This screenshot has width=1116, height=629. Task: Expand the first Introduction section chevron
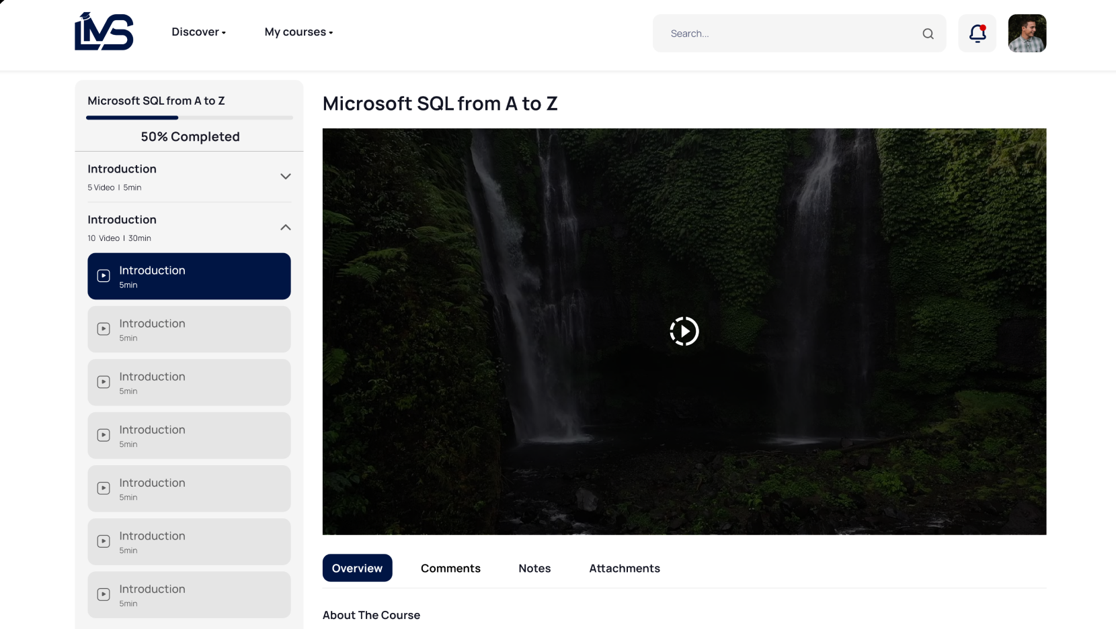tap(285, 177)
